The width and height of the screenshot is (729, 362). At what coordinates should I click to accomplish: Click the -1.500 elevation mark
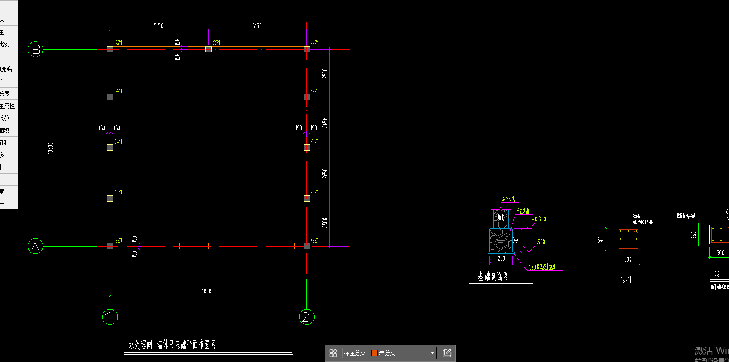pyautogui.click(x=539, y=242)
